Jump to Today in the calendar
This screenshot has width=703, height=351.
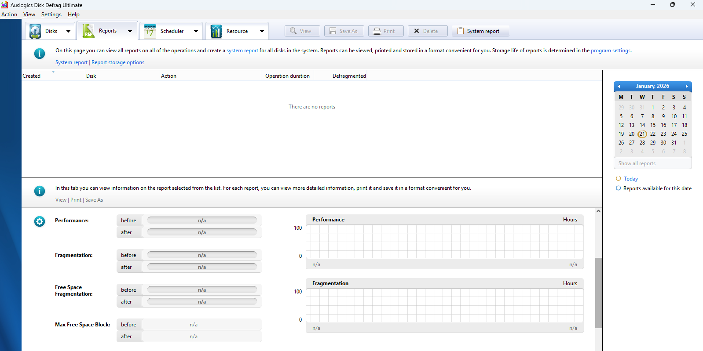[x=630, y=179]
